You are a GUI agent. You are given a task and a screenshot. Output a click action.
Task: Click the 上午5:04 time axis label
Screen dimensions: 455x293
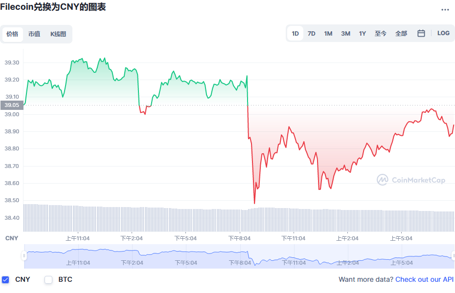401,238
